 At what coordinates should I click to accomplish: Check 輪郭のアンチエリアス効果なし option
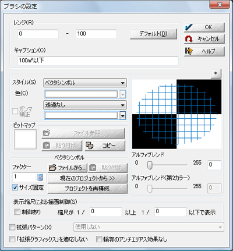pyautogui.click(x=99, y=239)
